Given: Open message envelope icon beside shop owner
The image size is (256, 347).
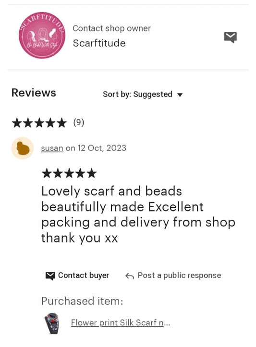Looking at the screenshot, I should pyautogui.click(x=231, y=37).
